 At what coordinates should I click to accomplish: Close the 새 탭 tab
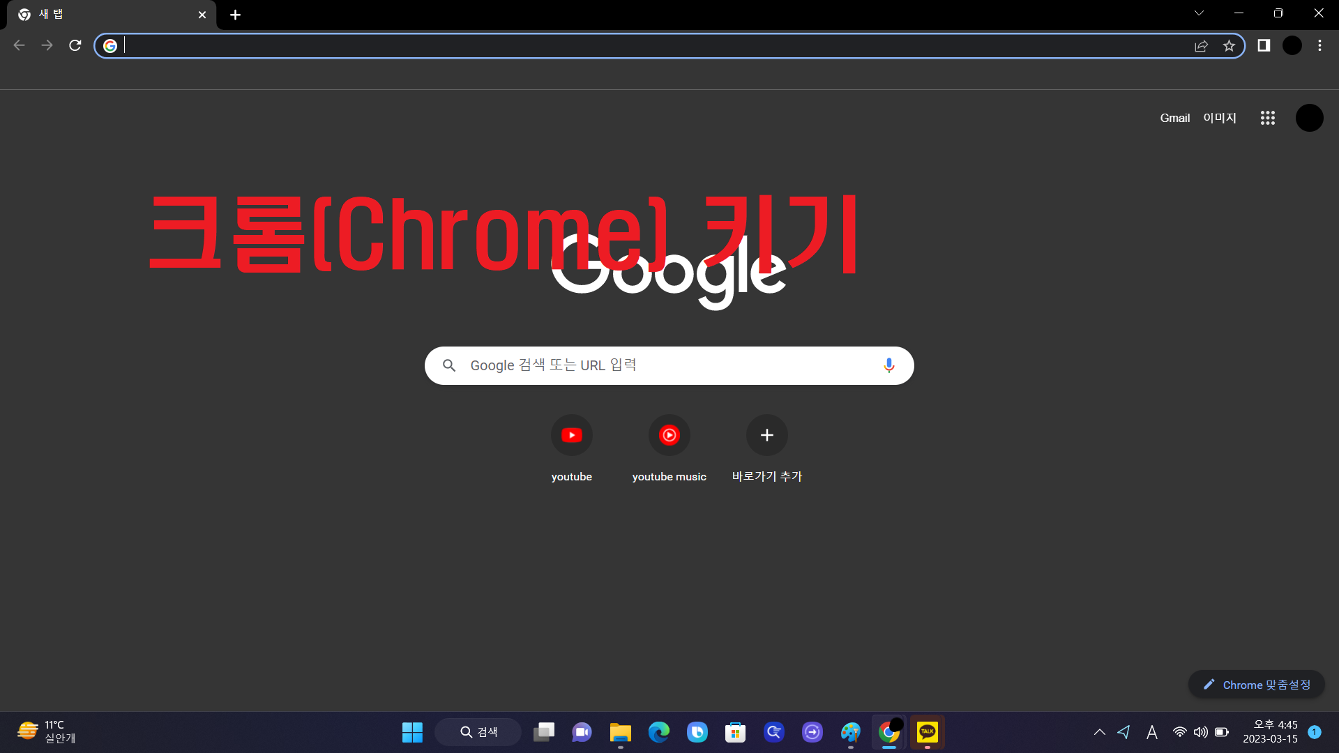coord(202,15)
